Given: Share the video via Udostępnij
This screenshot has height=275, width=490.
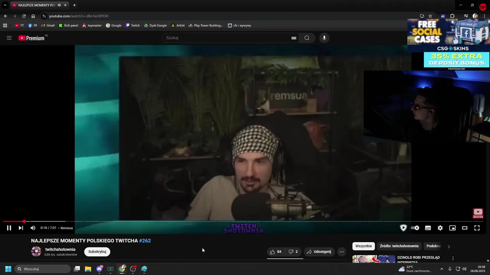Looking at the screenshot, I should pyautogui.click(x=319, y=252).
